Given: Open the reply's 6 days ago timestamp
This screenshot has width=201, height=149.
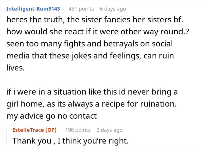Looking at the screenshot, I should coord(109,130).
